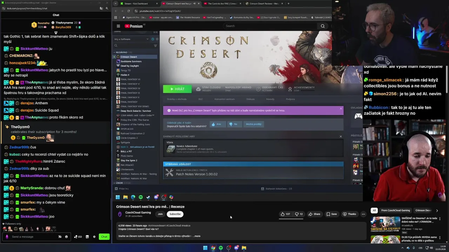Open Patch Notes Version 1.00.02 event
This screenshot has height=252, width=449.
pos(253,173)
